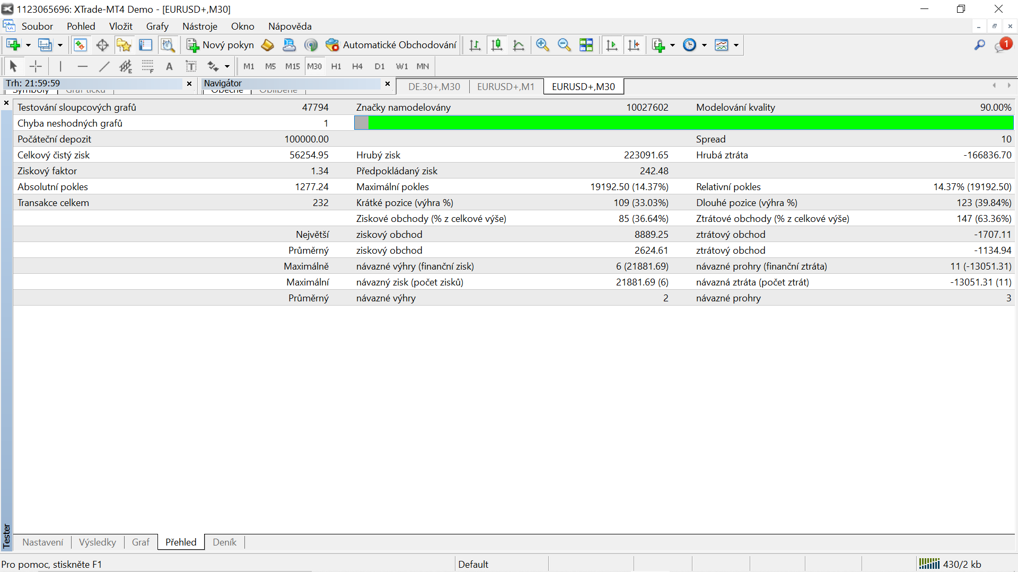The height and width of the screenshot is (572, 1018).
Task: Switch timeframe to H4
Action: click(357, 66)
